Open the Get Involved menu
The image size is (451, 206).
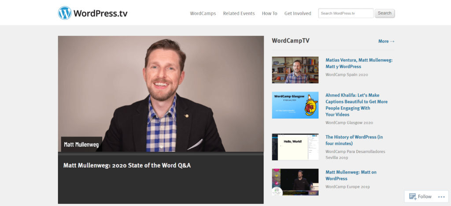298,13
